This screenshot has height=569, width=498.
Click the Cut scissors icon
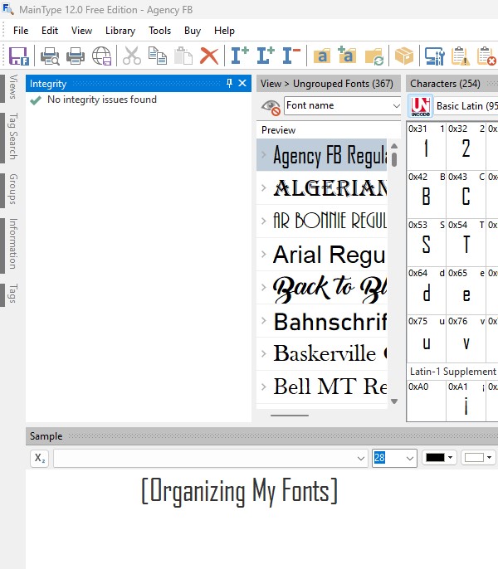131,56
